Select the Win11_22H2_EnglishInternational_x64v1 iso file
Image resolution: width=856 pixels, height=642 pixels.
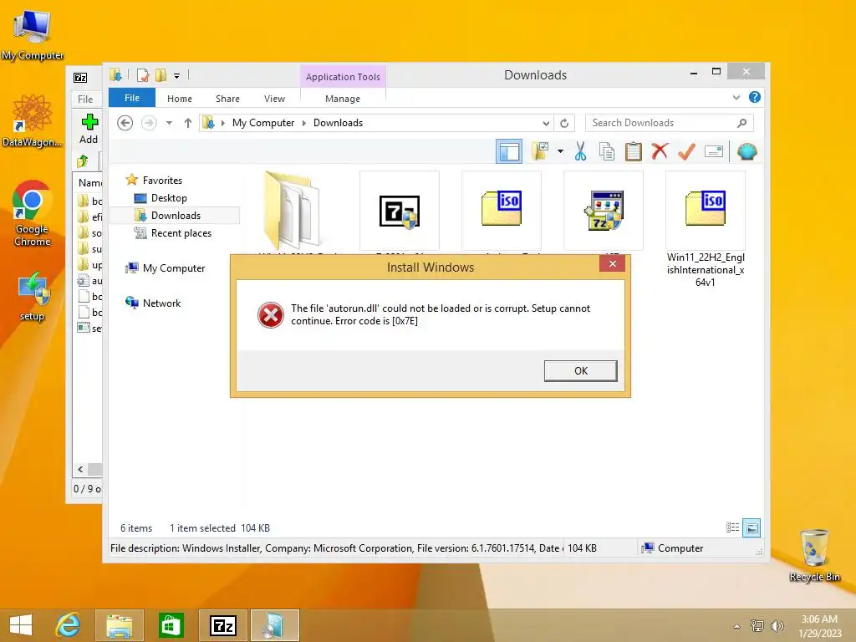click(706, 229)
